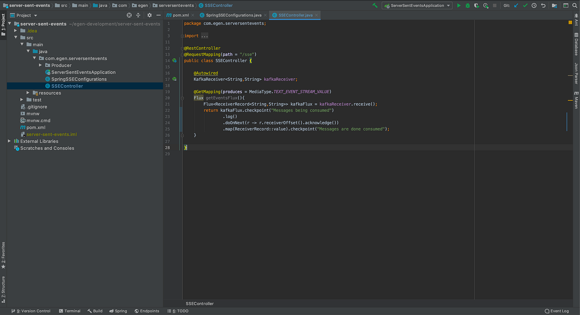This screenshot has height=315, width=580.
Task: Click SSEController breadcrumb below editor
Action: (200, 303)
